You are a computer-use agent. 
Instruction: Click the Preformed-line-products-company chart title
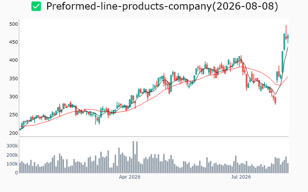click(162, 6)
